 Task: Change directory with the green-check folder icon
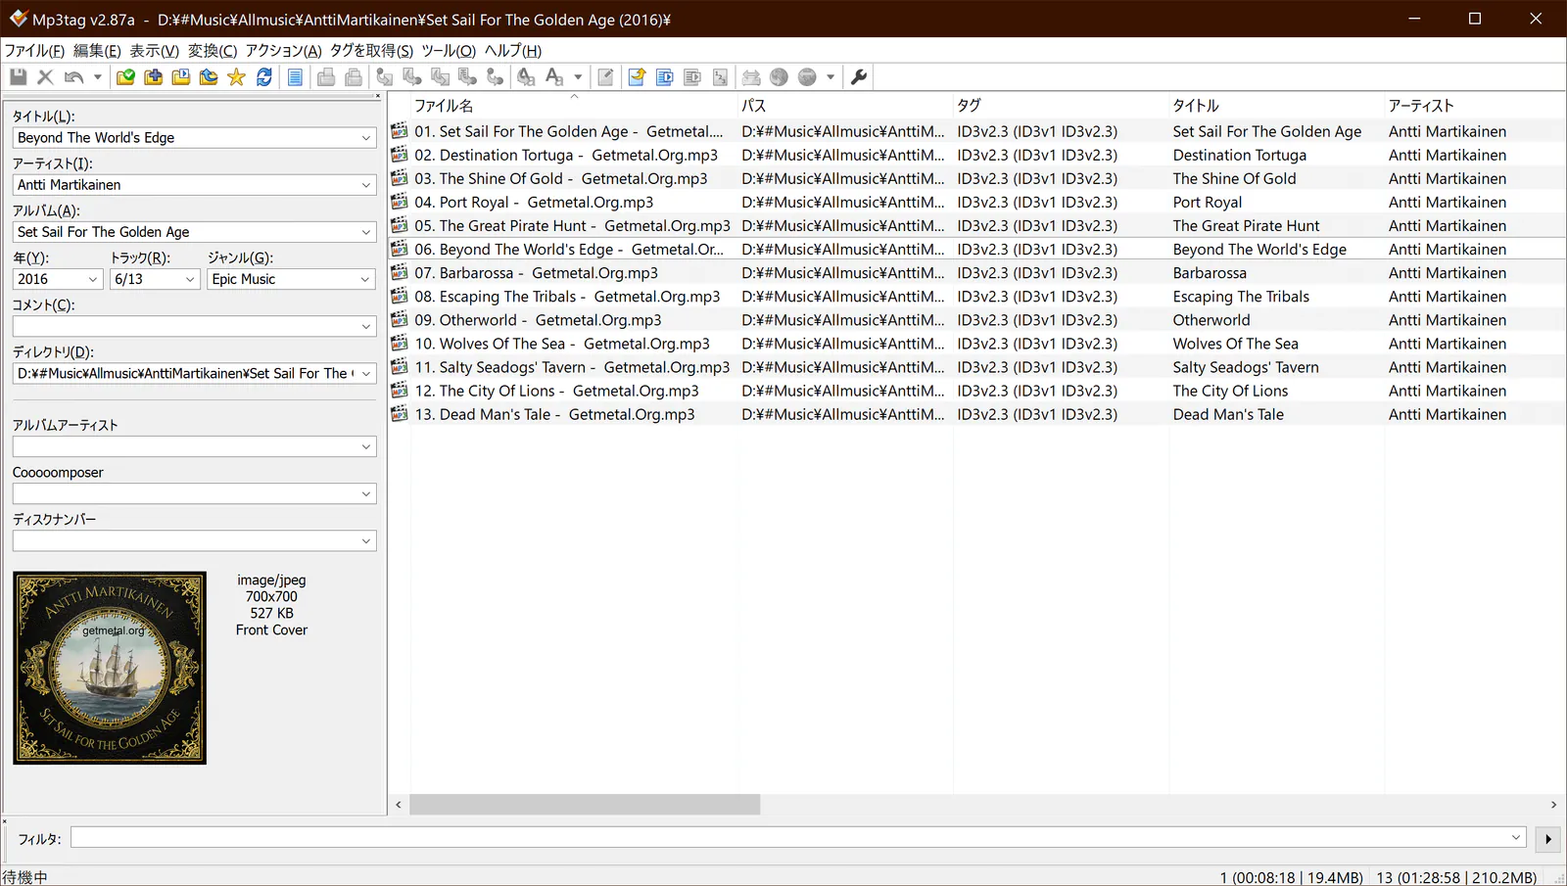tap(125, 77)
